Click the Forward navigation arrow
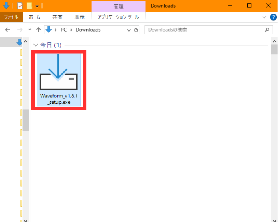The width and height of the screenshot is (278, 224). 19,30
